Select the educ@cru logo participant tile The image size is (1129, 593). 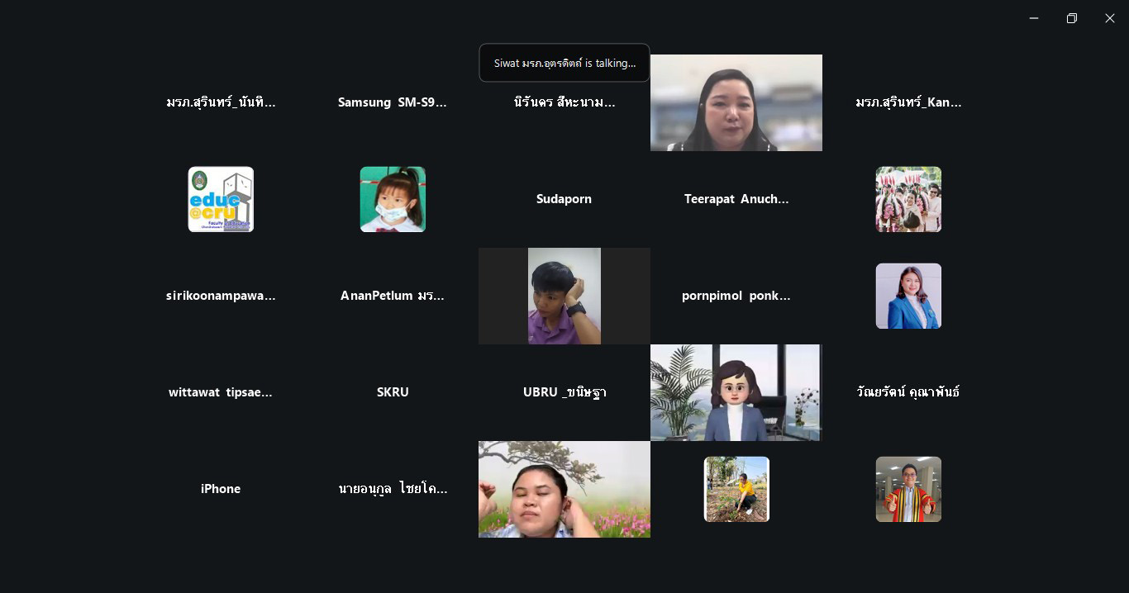(221, 199)
